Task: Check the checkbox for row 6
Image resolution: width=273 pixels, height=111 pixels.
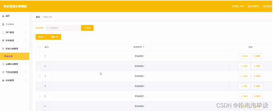Action: point(39,106)
